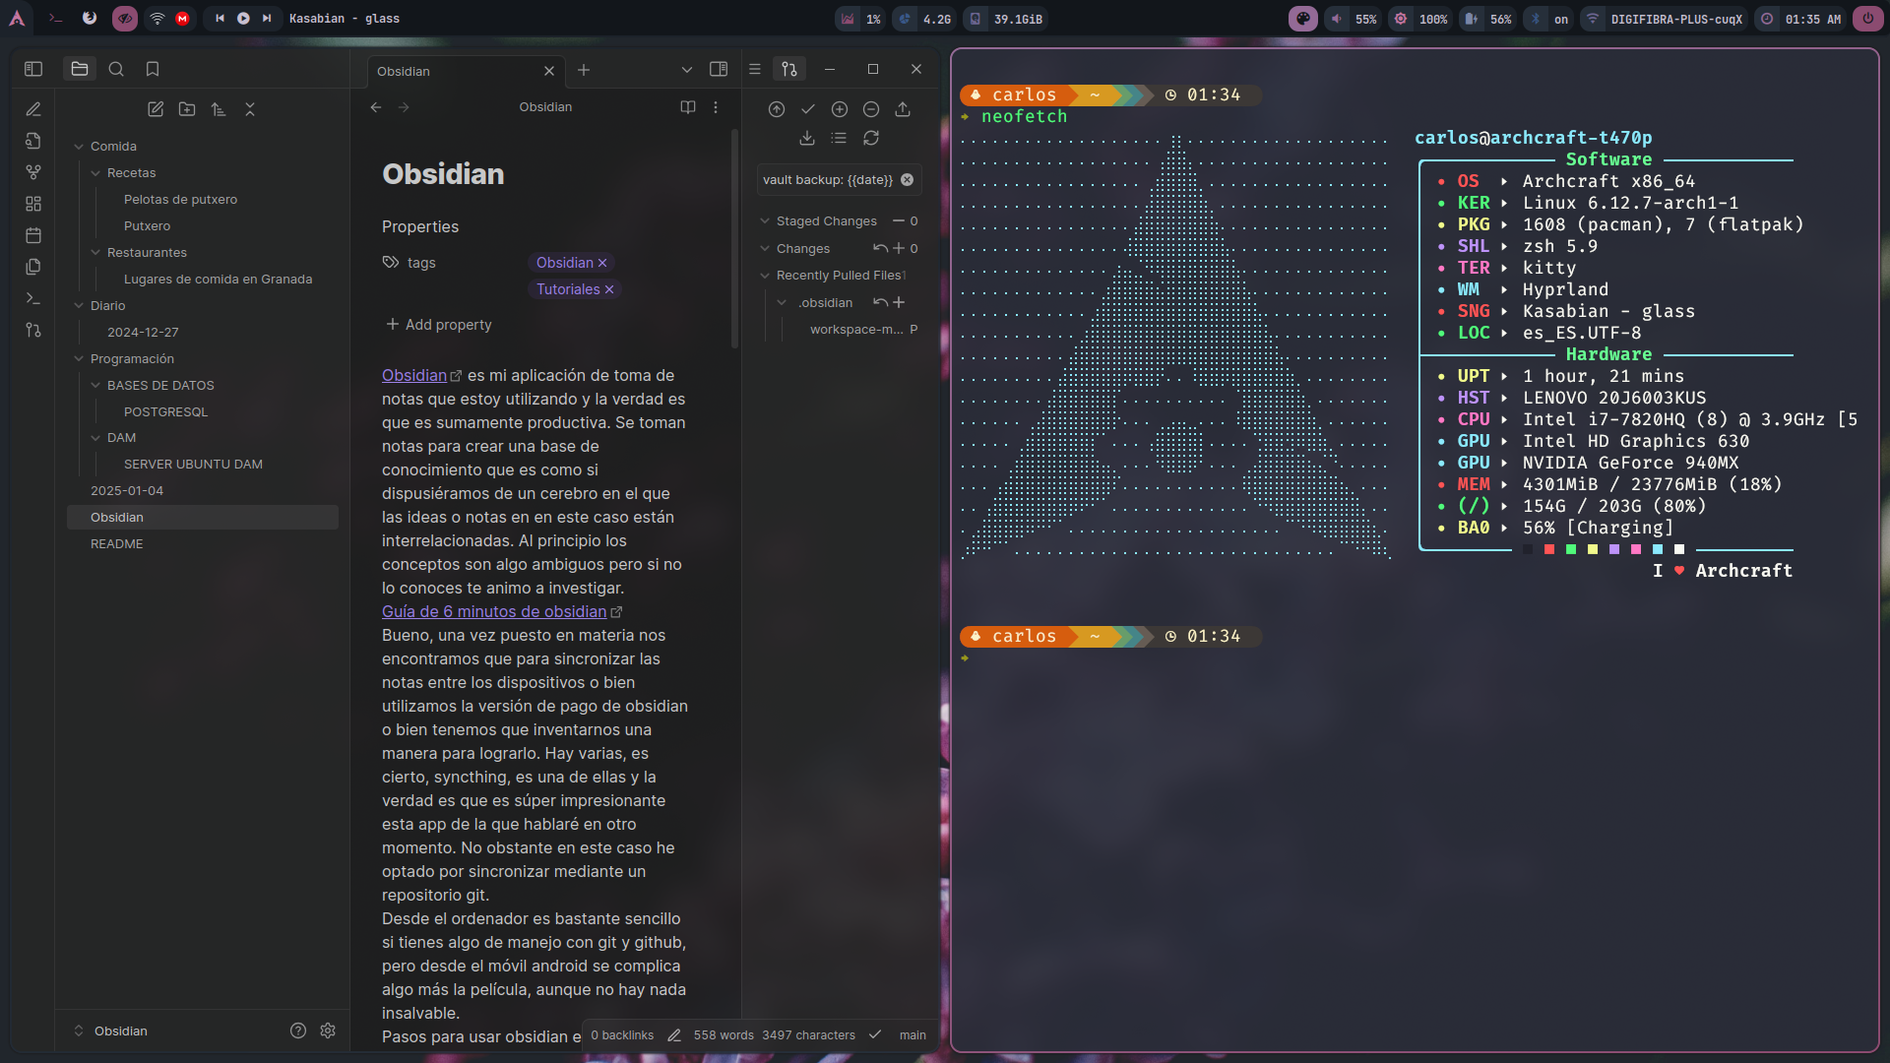This screenshot has width=1890, height=1063.
Task: Pull changes with the download icon
Action: tap(807, 138)
